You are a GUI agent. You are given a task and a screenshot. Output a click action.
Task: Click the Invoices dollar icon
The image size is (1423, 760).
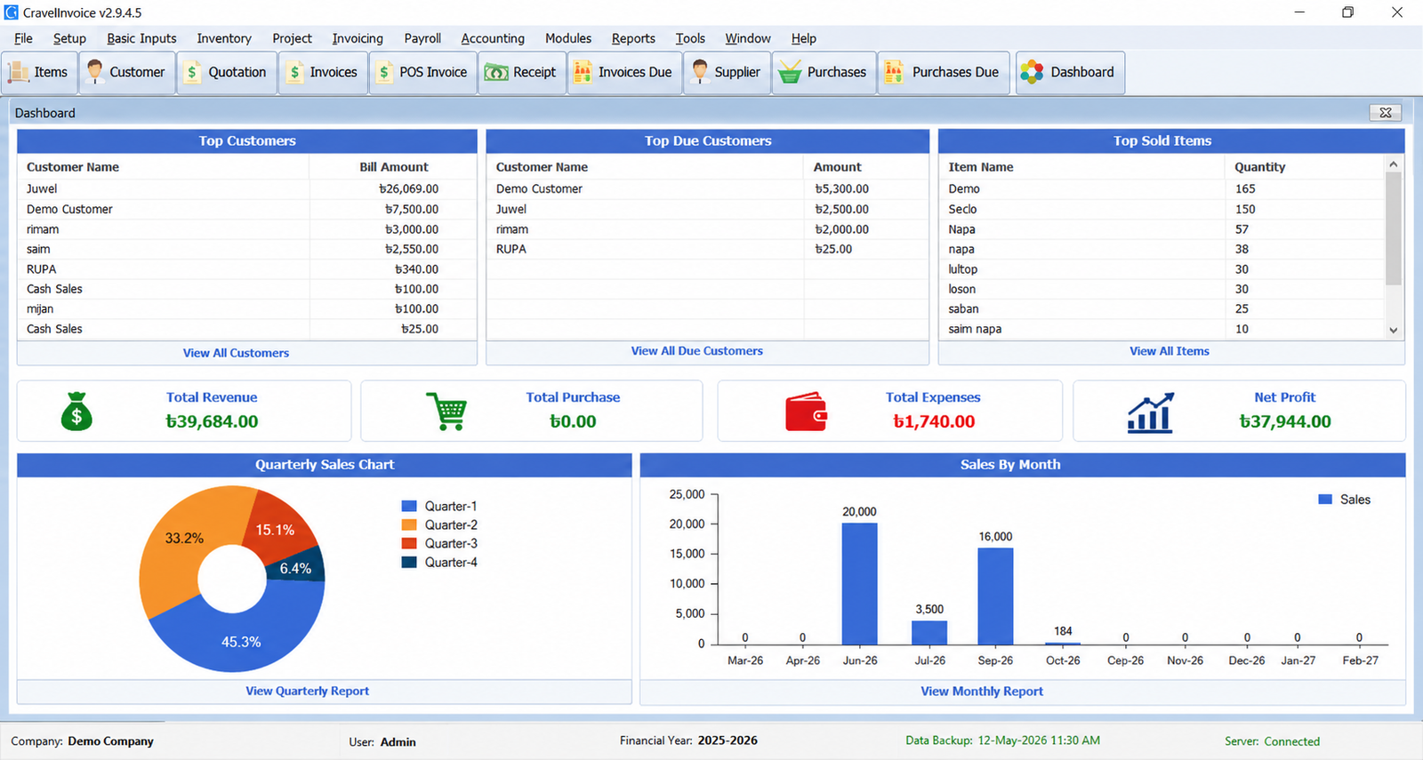click(x=294, y=72)
